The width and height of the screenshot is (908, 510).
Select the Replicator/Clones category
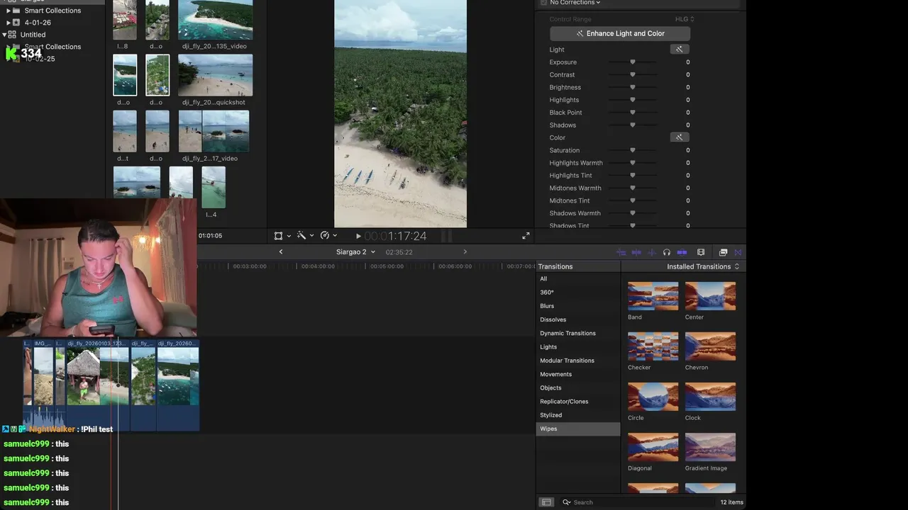coord(578,402)
